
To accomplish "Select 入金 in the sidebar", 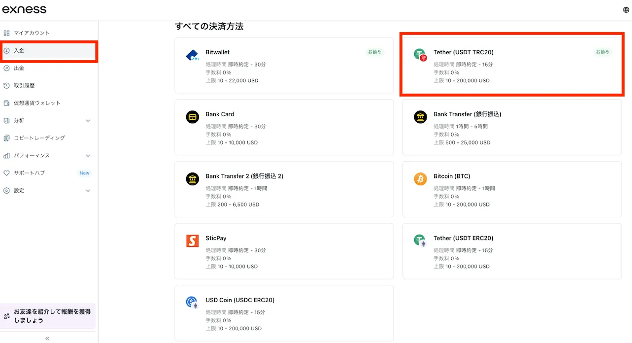I will point(49,51).
